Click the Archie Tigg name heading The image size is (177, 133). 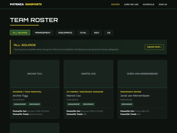point(20,96)
